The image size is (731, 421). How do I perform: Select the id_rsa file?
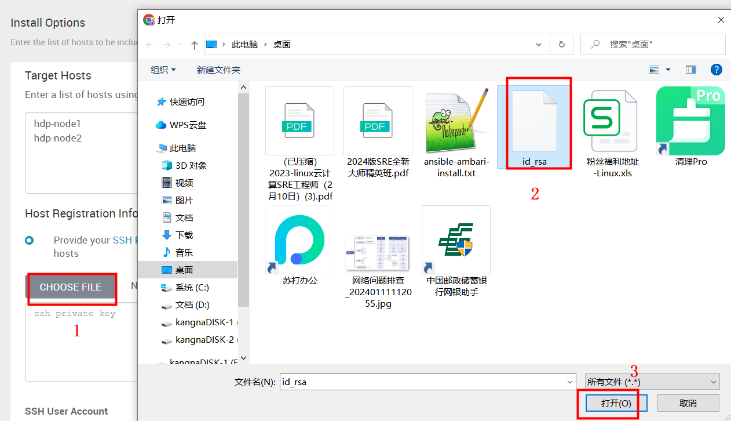(x=535, y=127)
